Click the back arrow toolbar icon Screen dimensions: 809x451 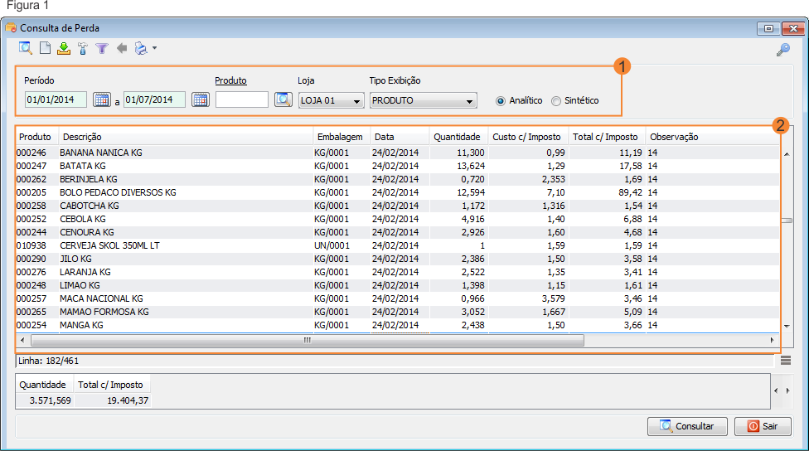(122, 49)
